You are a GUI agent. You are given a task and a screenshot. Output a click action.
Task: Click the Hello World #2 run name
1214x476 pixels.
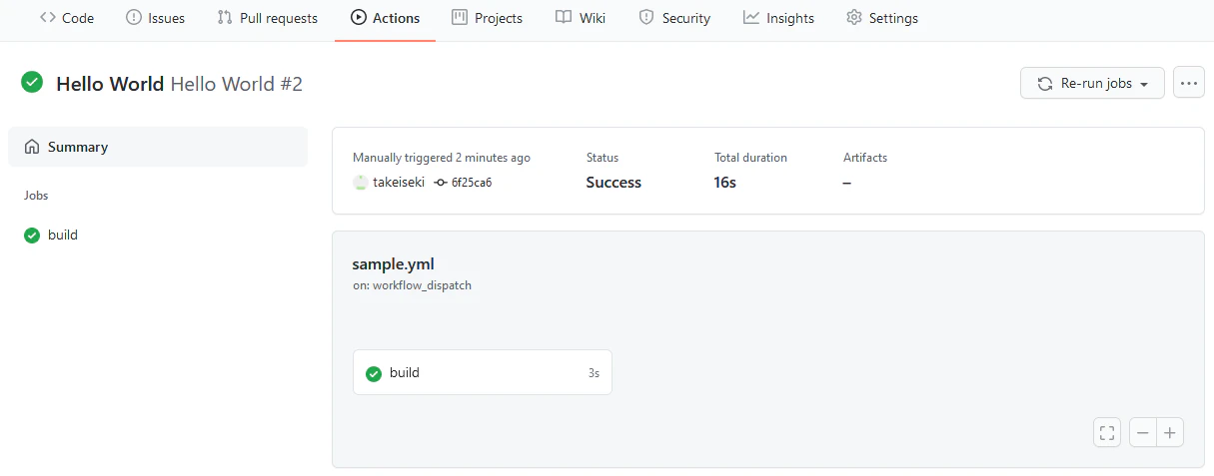(x=237, y=84)
